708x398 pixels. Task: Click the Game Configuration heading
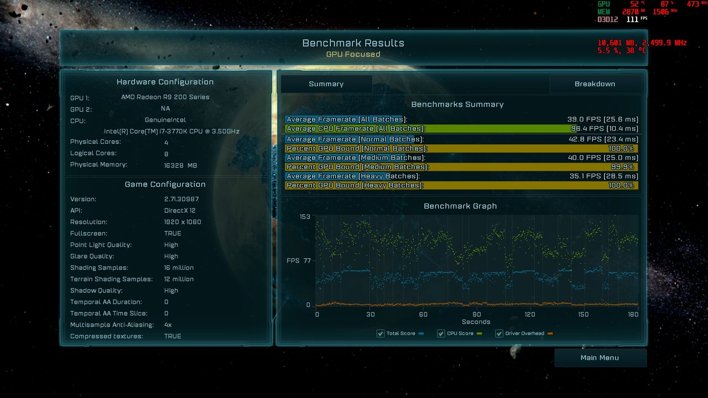[165, 185]
